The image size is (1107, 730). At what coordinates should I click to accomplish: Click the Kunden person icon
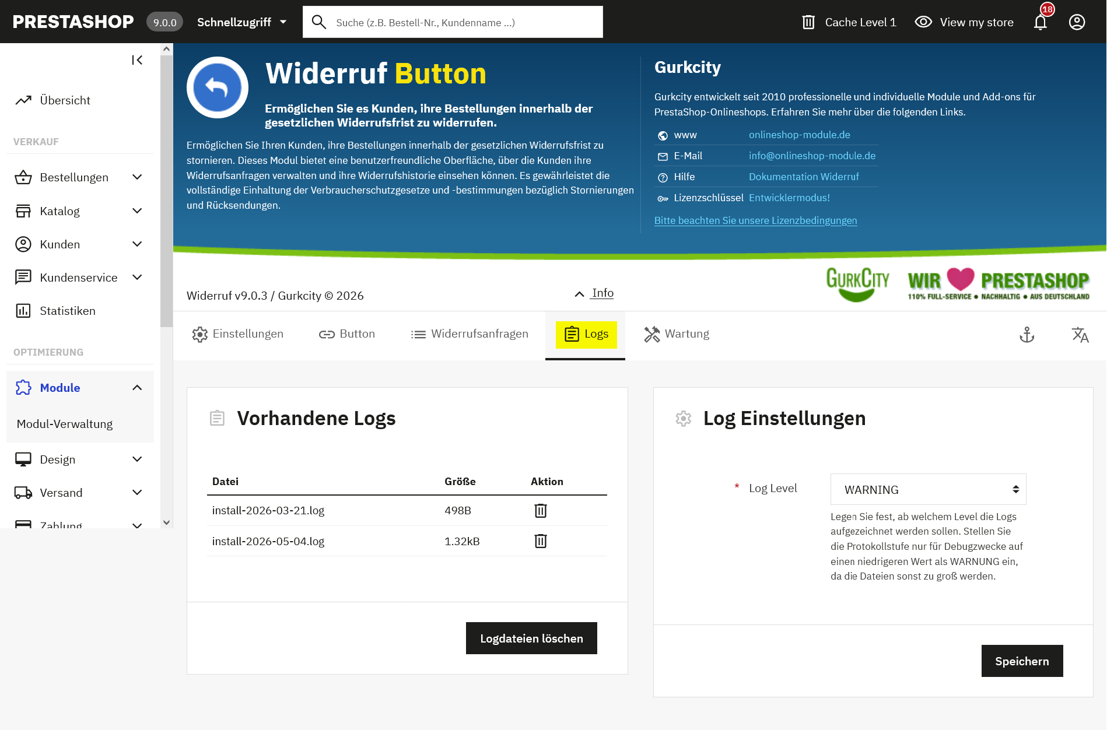point(23,244)
